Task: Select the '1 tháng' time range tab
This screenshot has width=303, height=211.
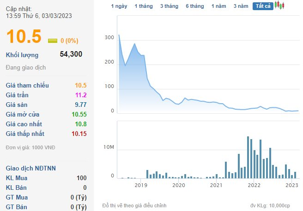Action: point(143,6)
